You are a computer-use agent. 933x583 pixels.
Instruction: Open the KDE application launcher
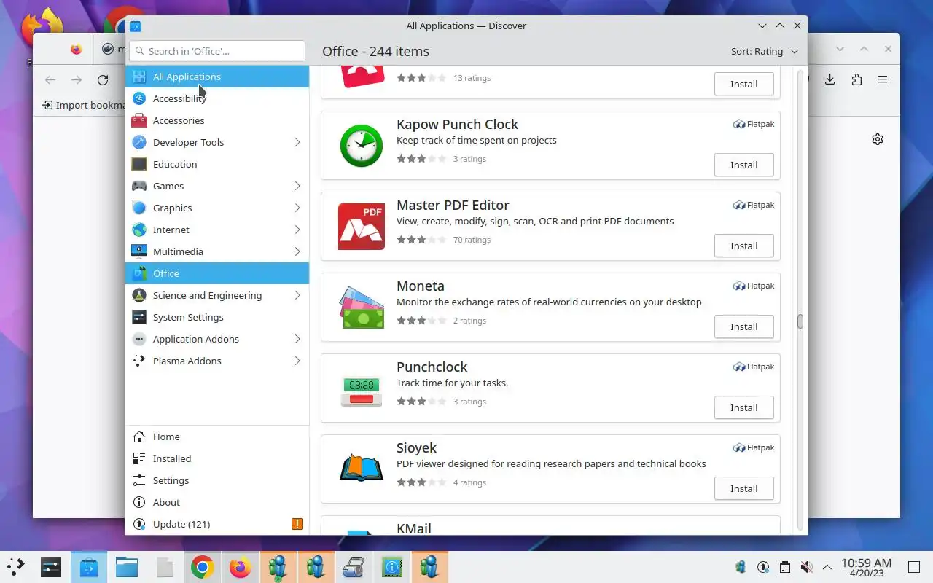tap(16, 567)
